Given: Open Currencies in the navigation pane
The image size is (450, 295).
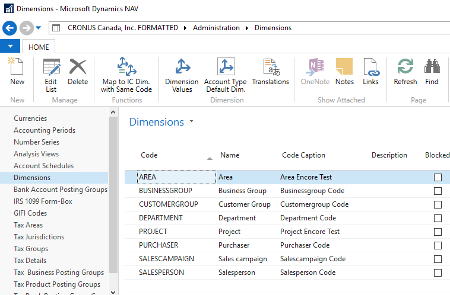Looking at the screenshot, I should tap(30, 118).
